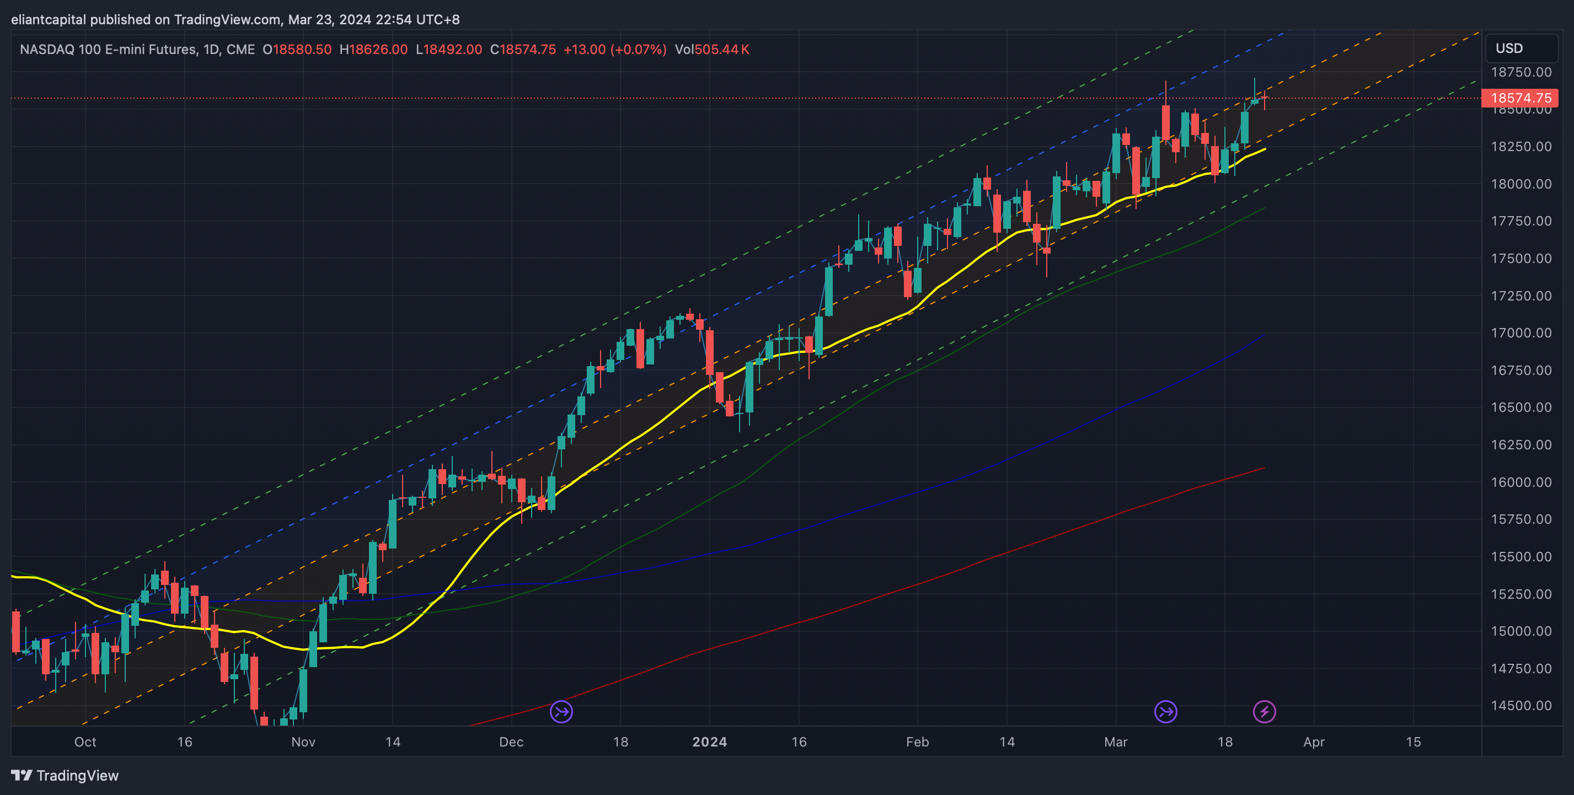Image resolution: width=1574 pixels, height=795 pixels.
Task: Click the 17000.00 price axis label
Action: (1521, 333)
